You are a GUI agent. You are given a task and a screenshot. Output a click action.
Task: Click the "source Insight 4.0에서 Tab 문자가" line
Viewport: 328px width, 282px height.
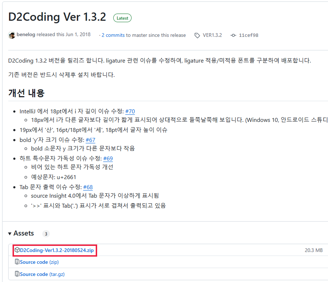(95, 196)
